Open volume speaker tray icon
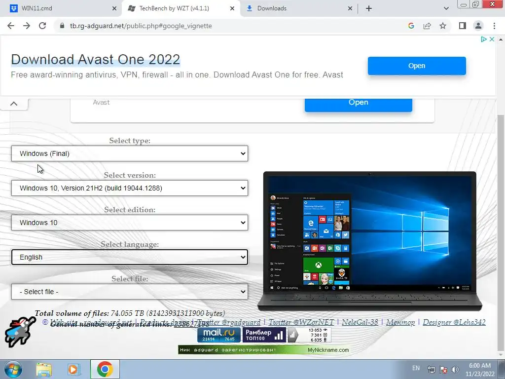 pyautogui.click(x=455, y=370)
